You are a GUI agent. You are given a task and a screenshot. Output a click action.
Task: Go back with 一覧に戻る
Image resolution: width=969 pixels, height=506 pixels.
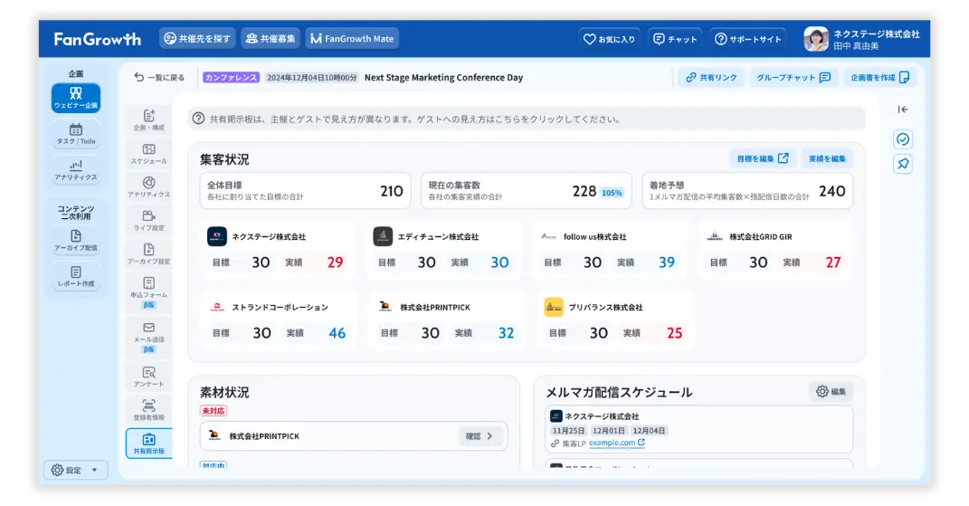pyautogui.click(x=159, y=77)
